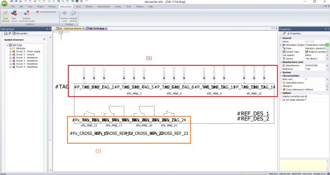Close the EW-T154.dwg document tab
The height and width of the screenshot is (175, 330).
106,28
